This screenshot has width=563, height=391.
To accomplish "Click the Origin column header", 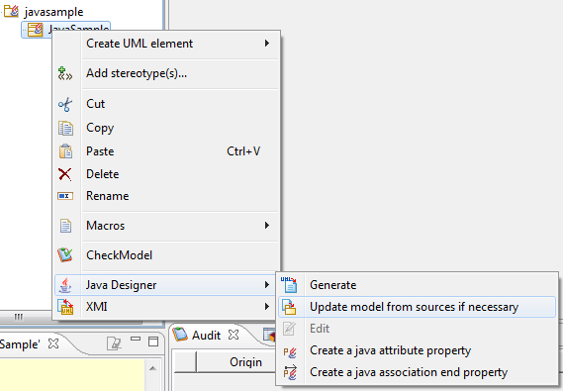I will (245, 362).
